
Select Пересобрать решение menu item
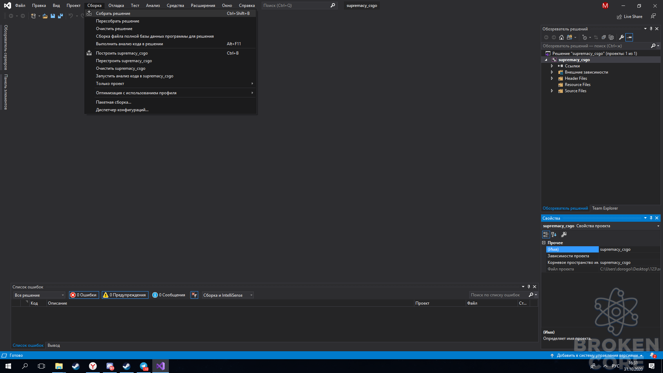click(x=171, y=21)
